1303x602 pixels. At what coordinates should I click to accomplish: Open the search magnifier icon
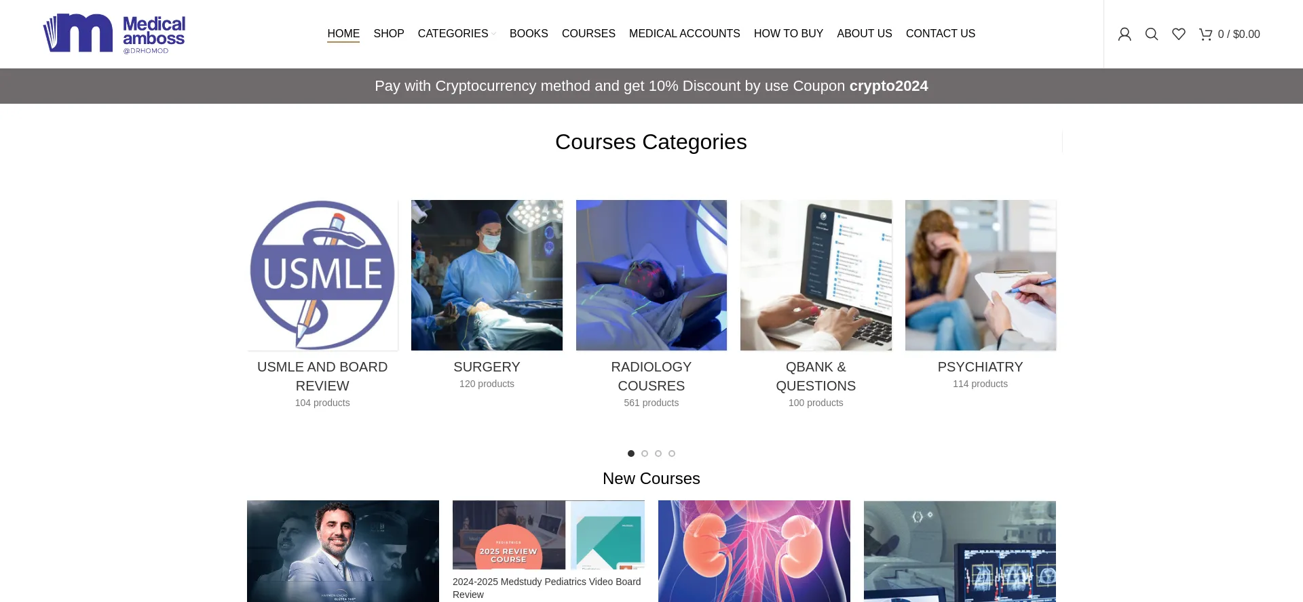coord(1152,34)
